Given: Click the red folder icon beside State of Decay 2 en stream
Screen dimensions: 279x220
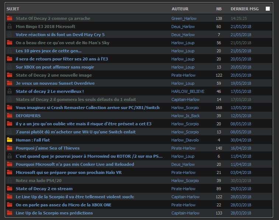Looking at the screenshot, I should tap(10, 189).
